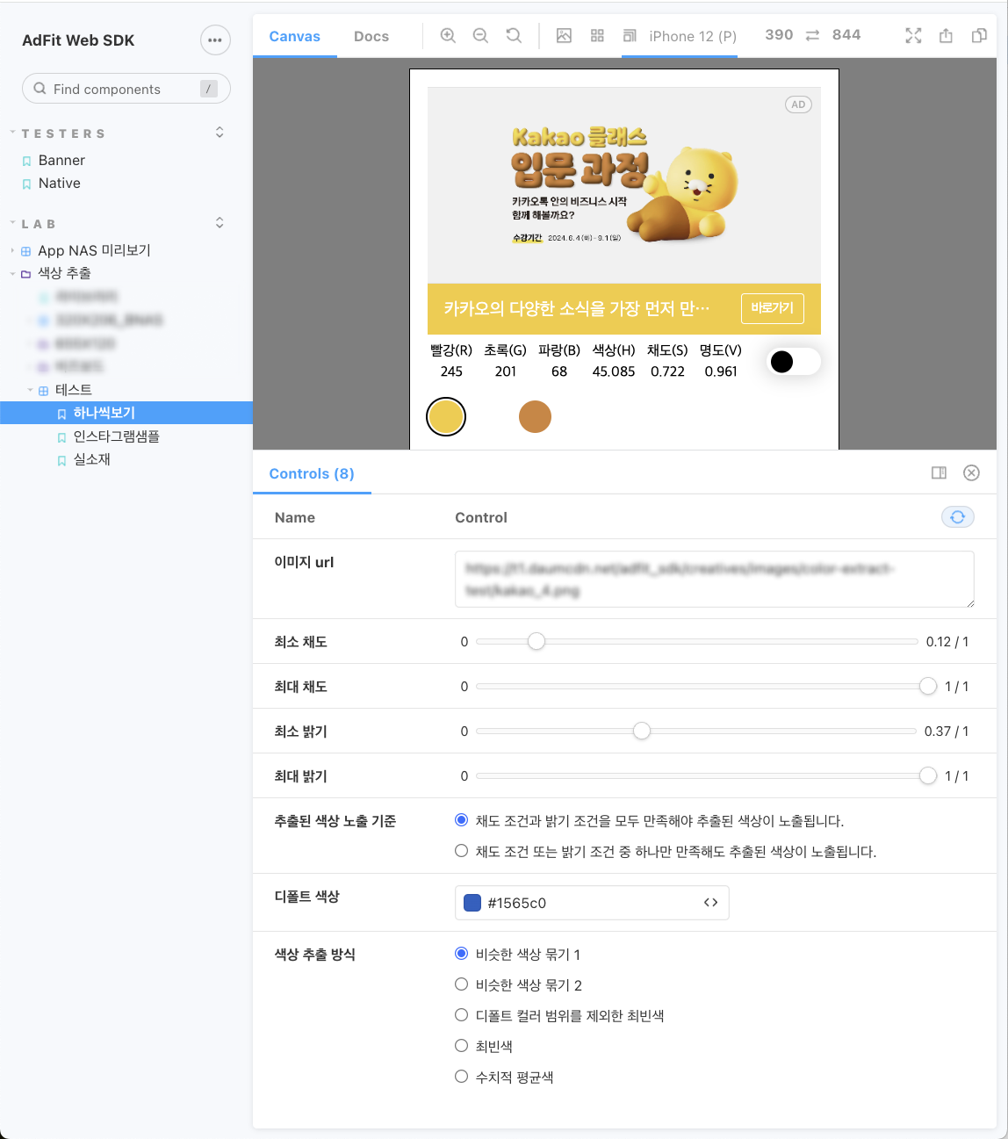Click the 이미지 url text area
Screen dimensions: 1008x1139
pos(715,580)
